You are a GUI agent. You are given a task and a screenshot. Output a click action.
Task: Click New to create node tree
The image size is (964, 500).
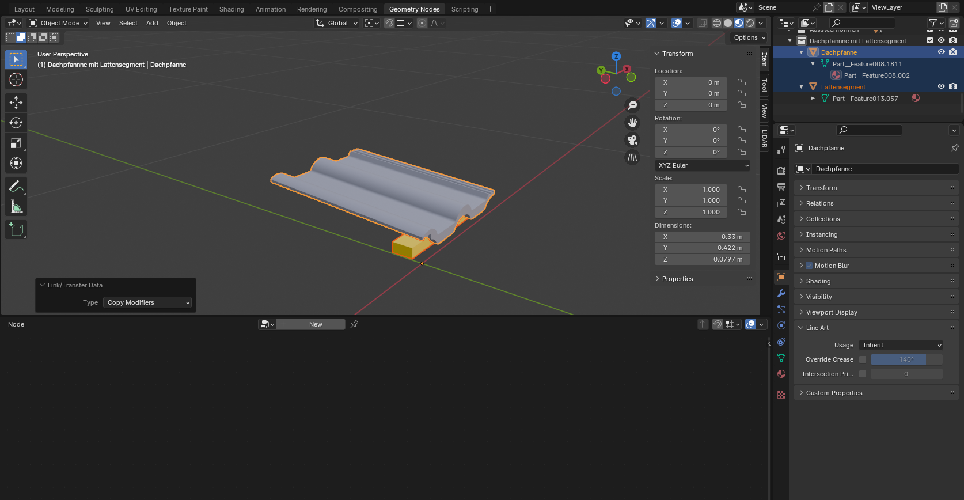tap(312, 324)
